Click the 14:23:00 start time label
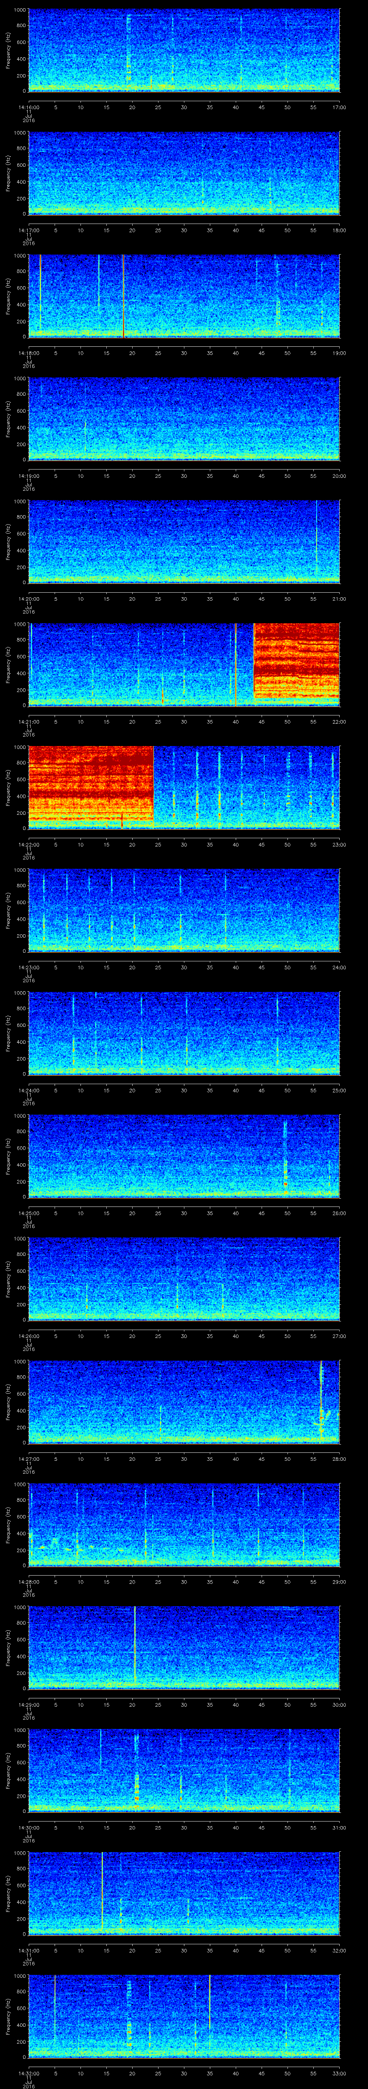The width and height of the screenshot is (368, 2089). point(28,967)
